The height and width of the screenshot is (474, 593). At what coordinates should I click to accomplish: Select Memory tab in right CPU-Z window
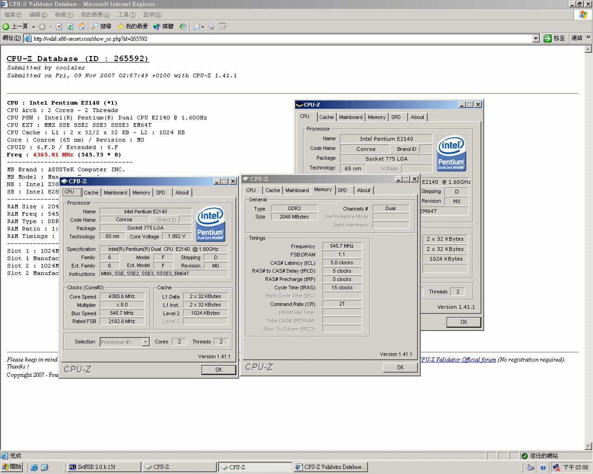377,117
